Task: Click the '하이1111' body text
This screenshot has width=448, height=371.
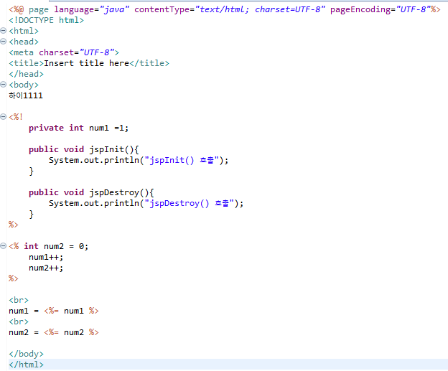Action: (26, 95)
